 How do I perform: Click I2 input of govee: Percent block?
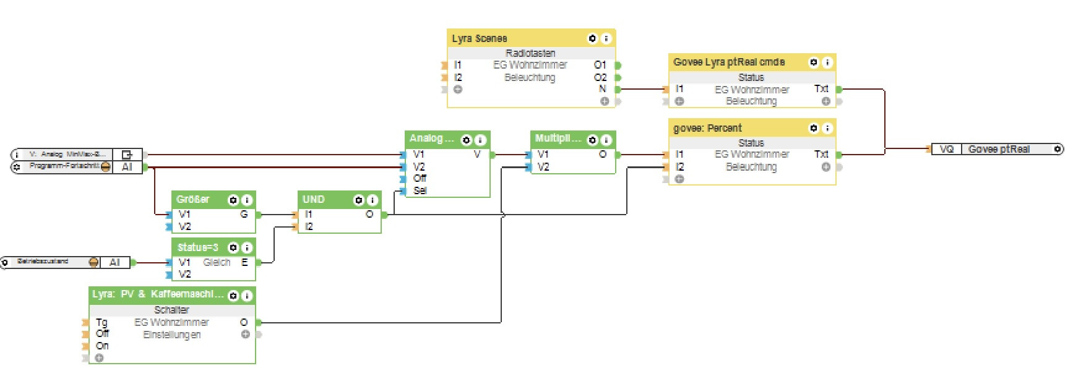(679, 167)
